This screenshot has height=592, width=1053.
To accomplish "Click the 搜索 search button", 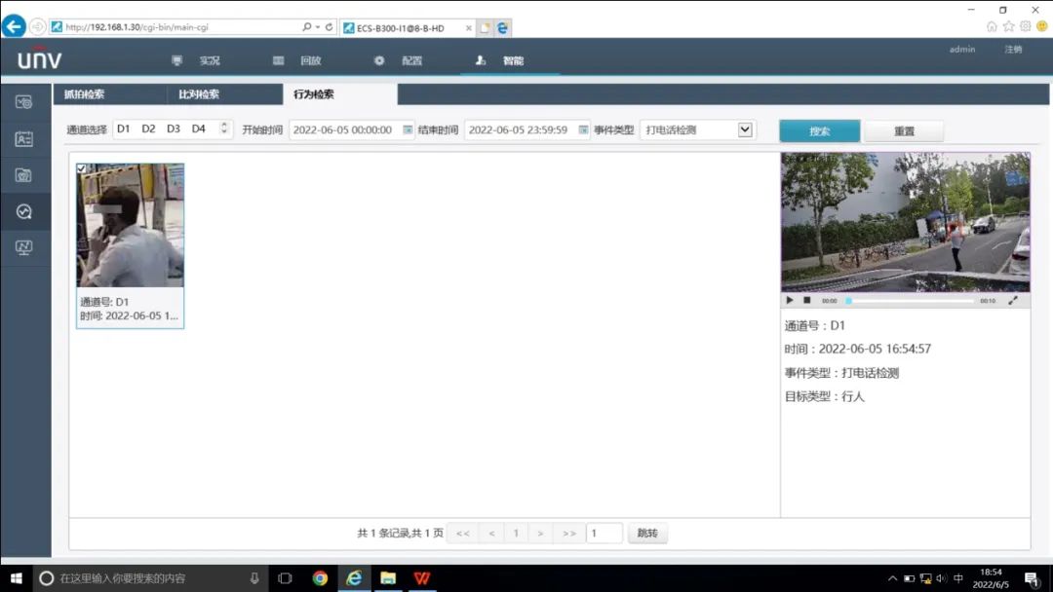I will click(819, 130).
